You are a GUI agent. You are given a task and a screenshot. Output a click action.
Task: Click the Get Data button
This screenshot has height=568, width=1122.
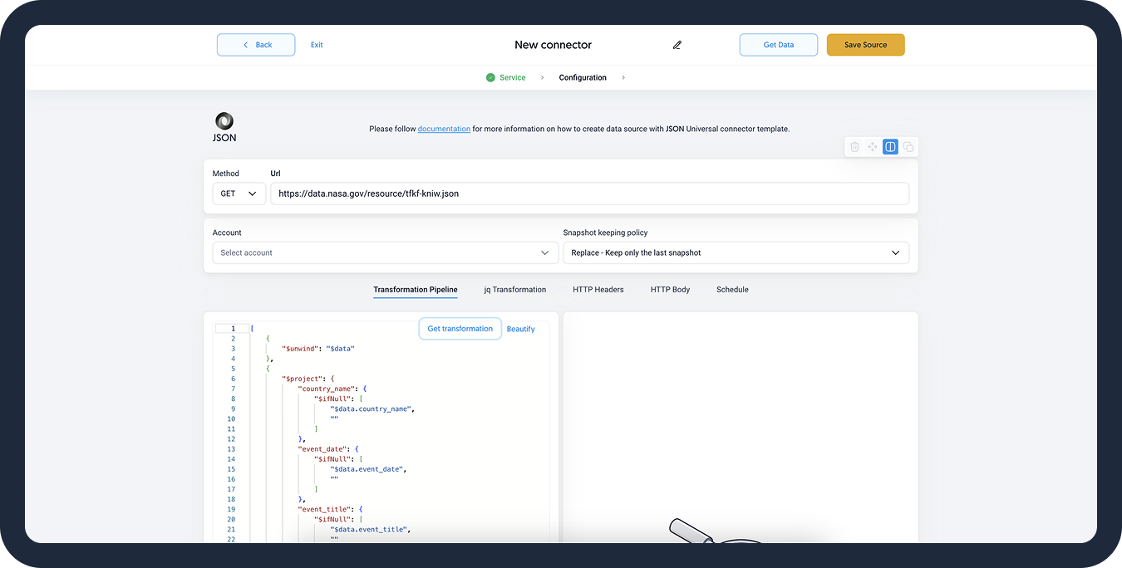(x=778, y=45)
